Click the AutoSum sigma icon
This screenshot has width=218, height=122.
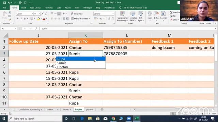171,13
